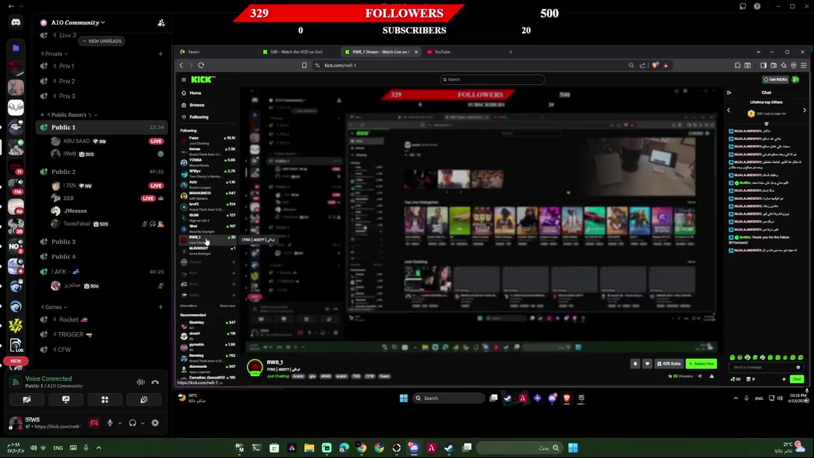
Task: Send chat message with Chat button
Action: [x=797, y=379]
